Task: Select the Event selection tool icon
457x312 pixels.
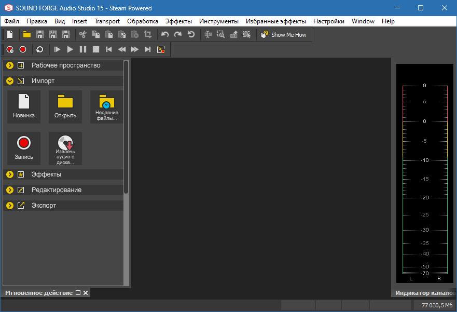Action: (247, 34)
